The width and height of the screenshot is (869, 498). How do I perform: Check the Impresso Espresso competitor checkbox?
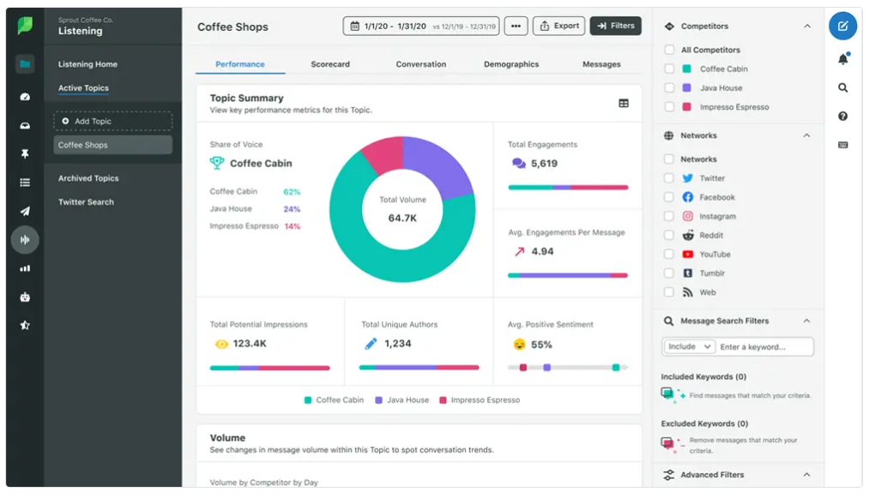pyautogui.click(x=669, y=107)
